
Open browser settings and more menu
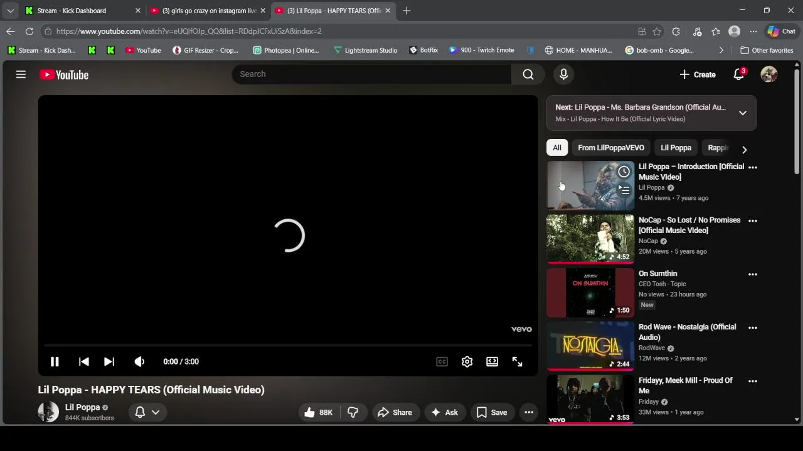coord(753,31)
